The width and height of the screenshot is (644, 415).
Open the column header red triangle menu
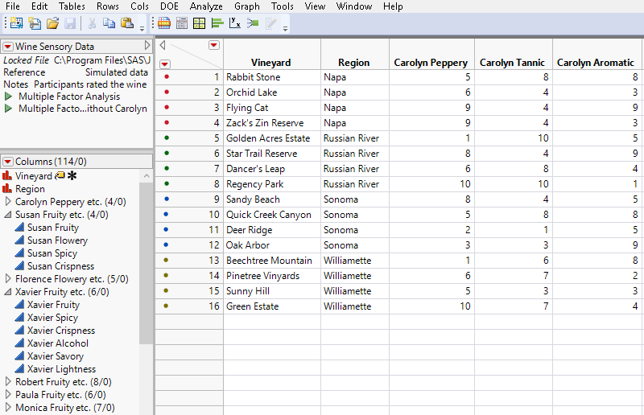214,45
